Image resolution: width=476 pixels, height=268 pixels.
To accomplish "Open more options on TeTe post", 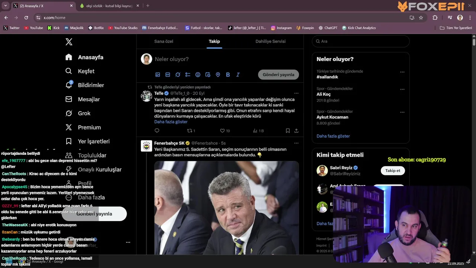I will [x=296, y=93].
